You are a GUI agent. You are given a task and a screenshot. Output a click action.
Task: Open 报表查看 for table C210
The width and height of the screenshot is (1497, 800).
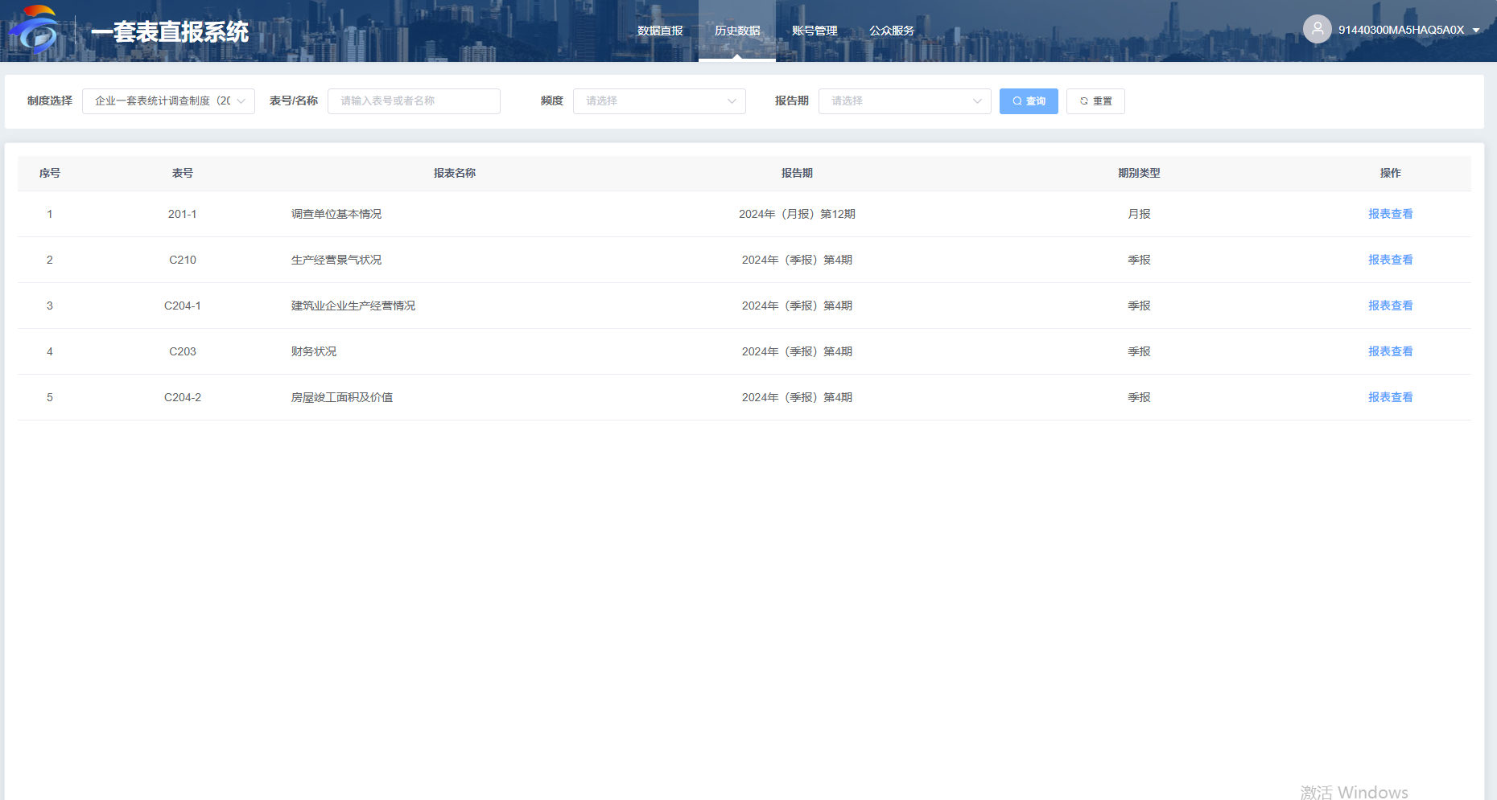pyautogui.click(x=1390, y=260)
